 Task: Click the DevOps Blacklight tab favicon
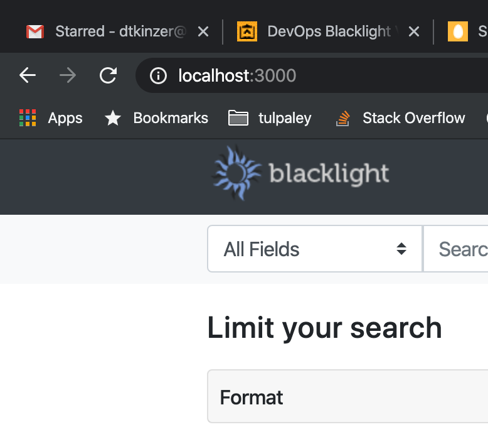tap(247, 31)
